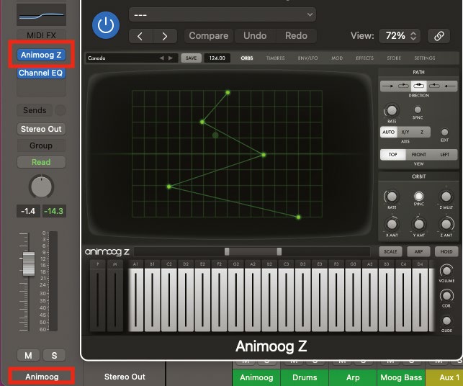Toggle the ORBIT Sync button
This screenshot has height=386, width=463.
[x=418, y=196]
